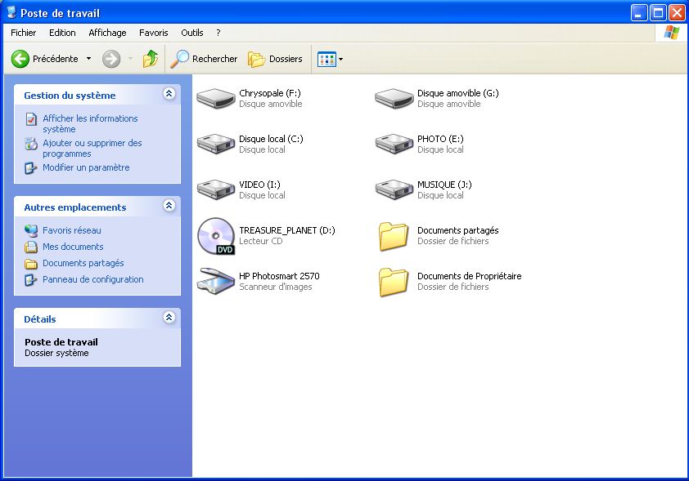Collapse the Autres emplacements panel
The width and height of the screenshot is (689, 481).
tap(169, 206)
